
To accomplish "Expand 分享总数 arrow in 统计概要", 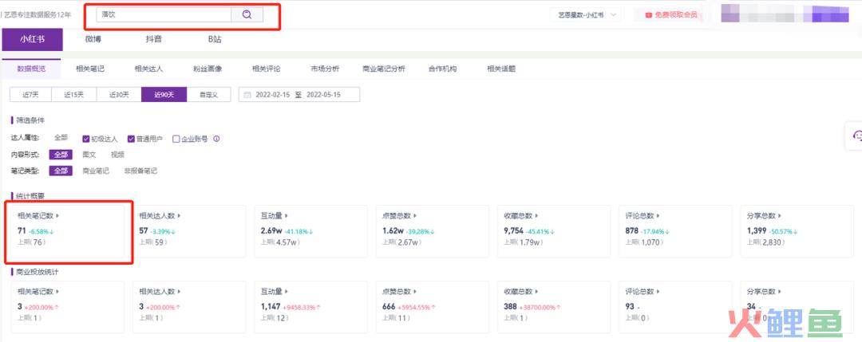I will tap(780, 216).
